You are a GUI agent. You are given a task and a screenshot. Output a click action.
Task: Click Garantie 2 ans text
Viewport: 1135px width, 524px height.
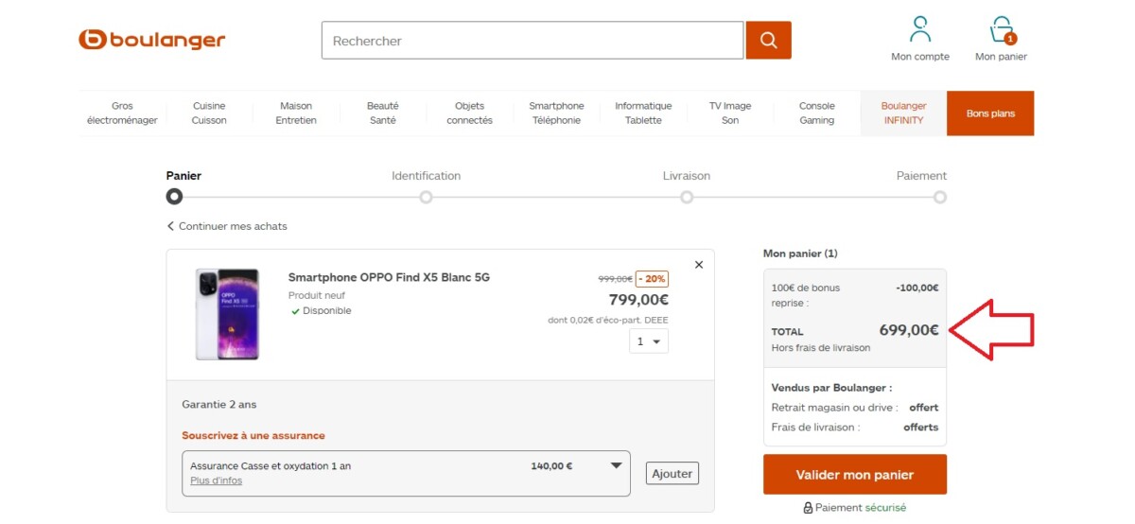[219, 405]
